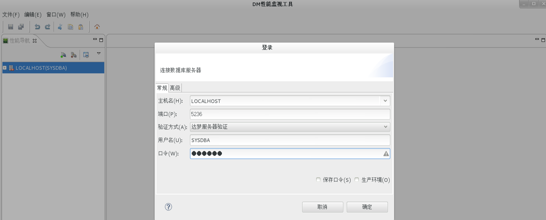Open the 编辑(E) menu

pos(33,15)
